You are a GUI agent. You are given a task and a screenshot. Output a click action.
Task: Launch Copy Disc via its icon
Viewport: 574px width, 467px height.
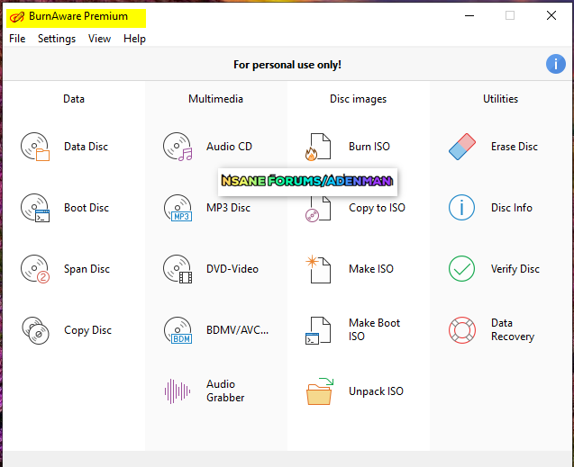(35, 330)
